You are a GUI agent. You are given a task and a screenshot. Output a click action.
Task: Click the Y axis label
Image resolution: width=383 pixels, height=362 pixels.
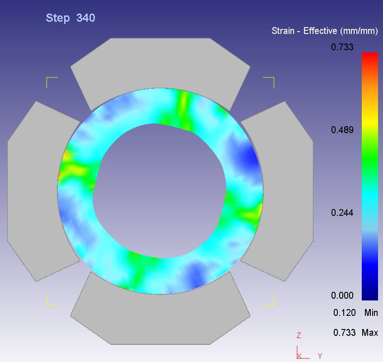click(320, 356)
